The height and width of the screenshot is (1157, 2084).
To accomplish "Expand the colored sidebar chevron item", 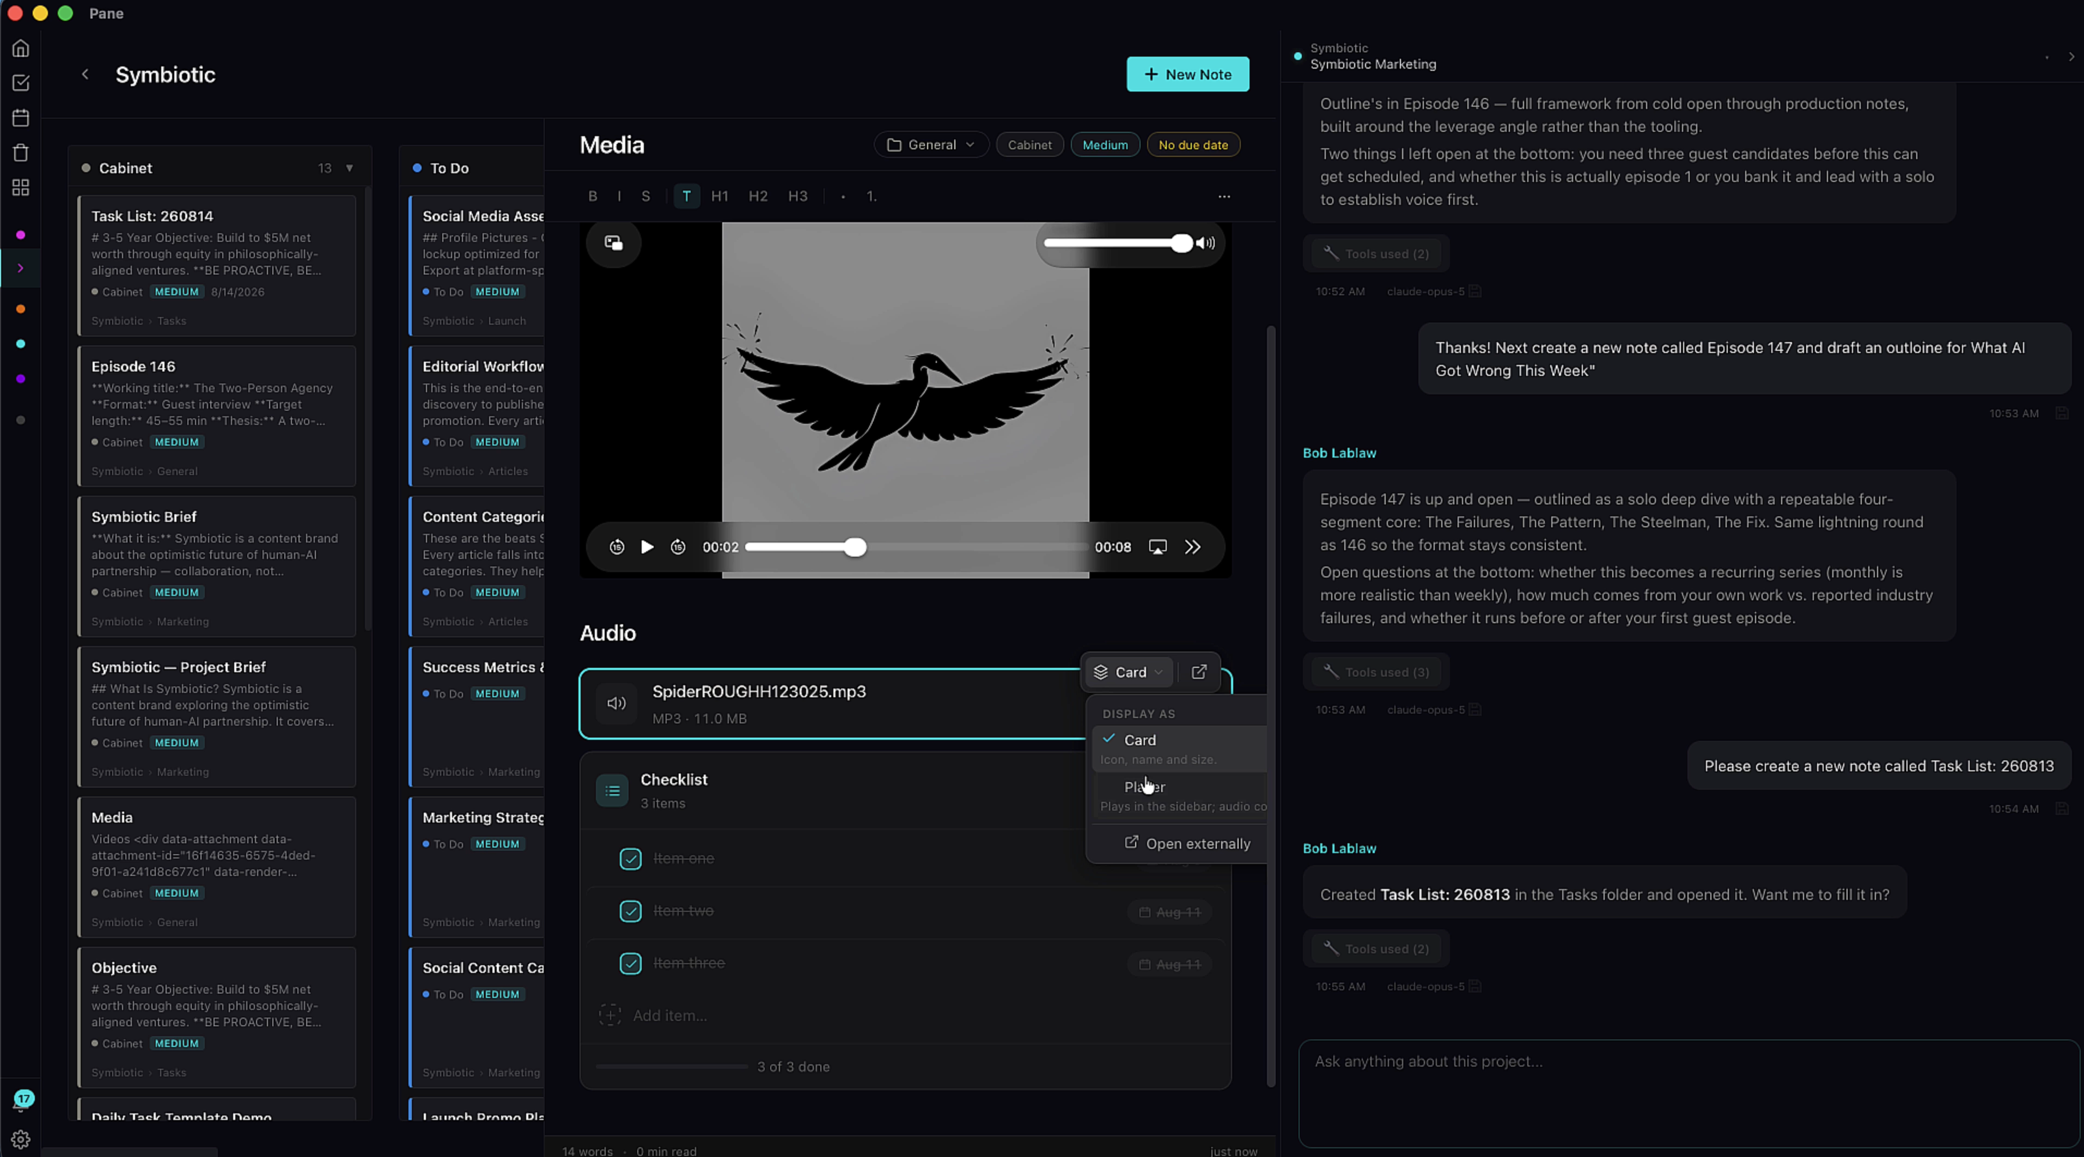I will (21, 268).
